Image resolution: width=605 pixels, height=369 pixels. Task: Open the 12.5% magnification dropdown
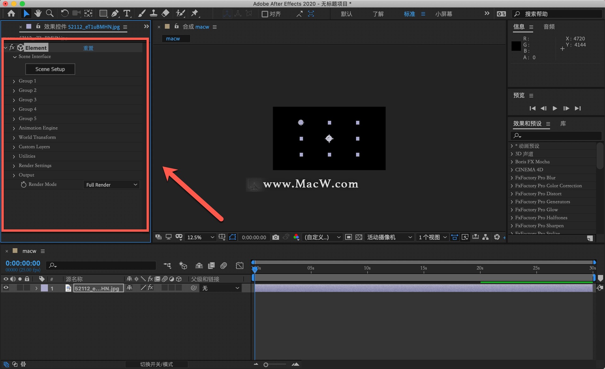200,237
